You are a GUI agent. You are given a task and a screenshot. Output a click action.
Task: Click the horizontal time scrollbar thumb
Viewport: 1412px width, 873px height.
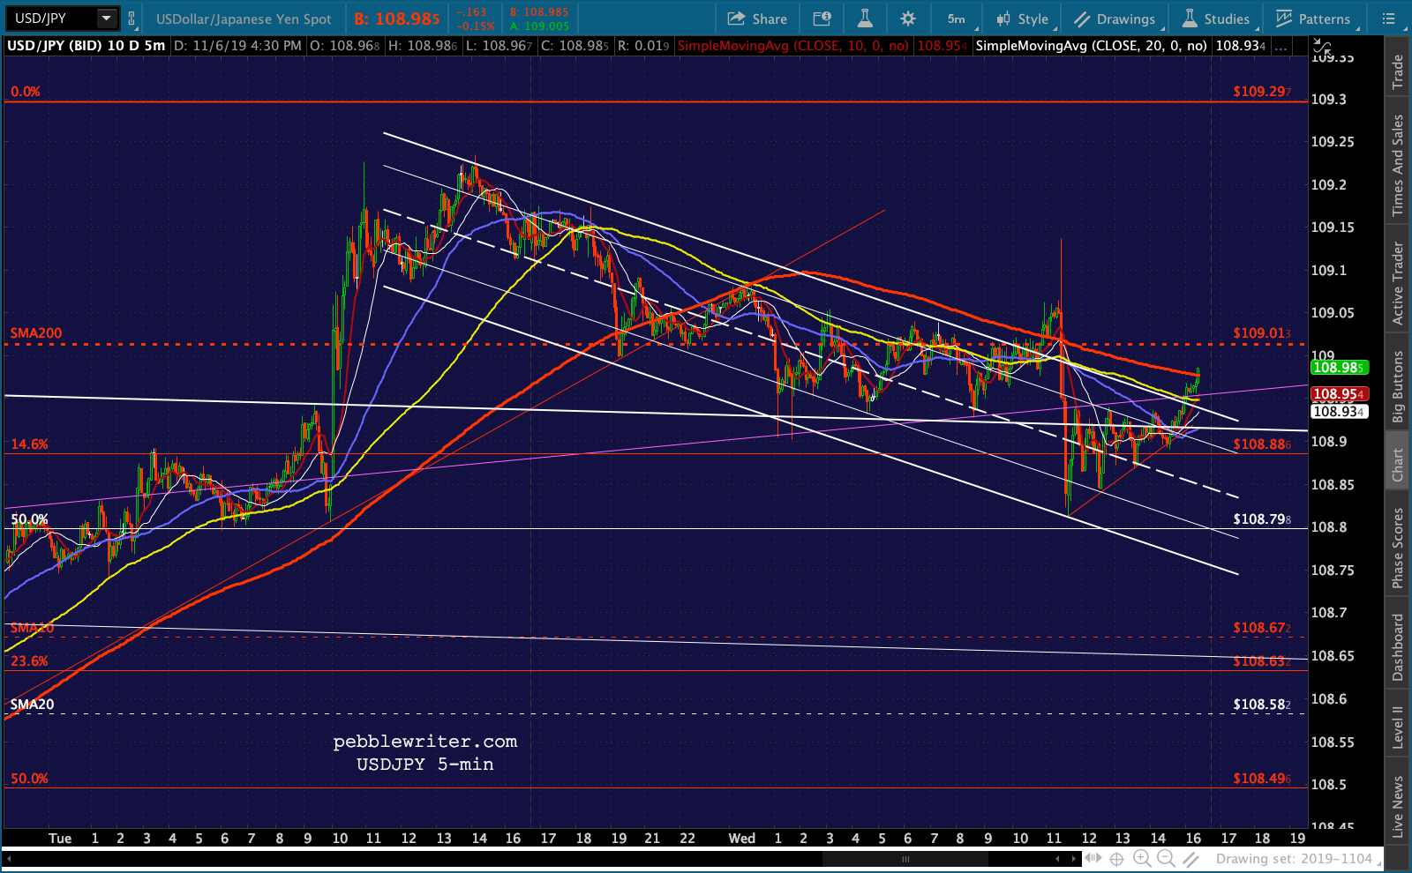coord(905,859)
